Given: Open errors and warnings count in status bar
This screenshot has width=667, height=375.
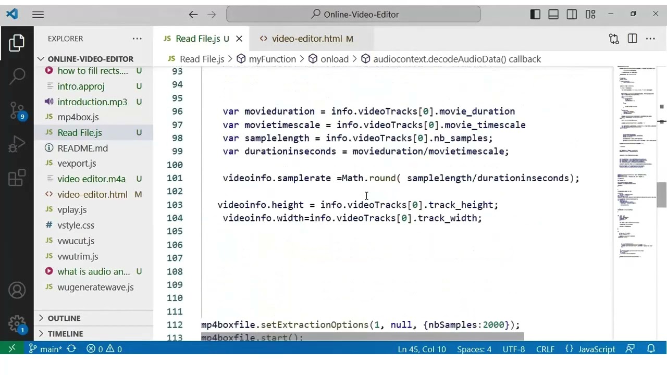Looking at the screenshot, I should [104, 349].
